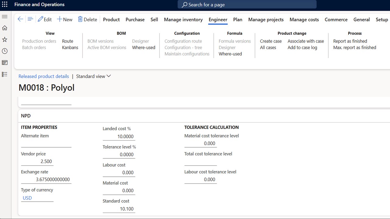The width and height of the screenshot is (390, 219).
Task: Click Report as finished
Action: [x=350, y=41]
